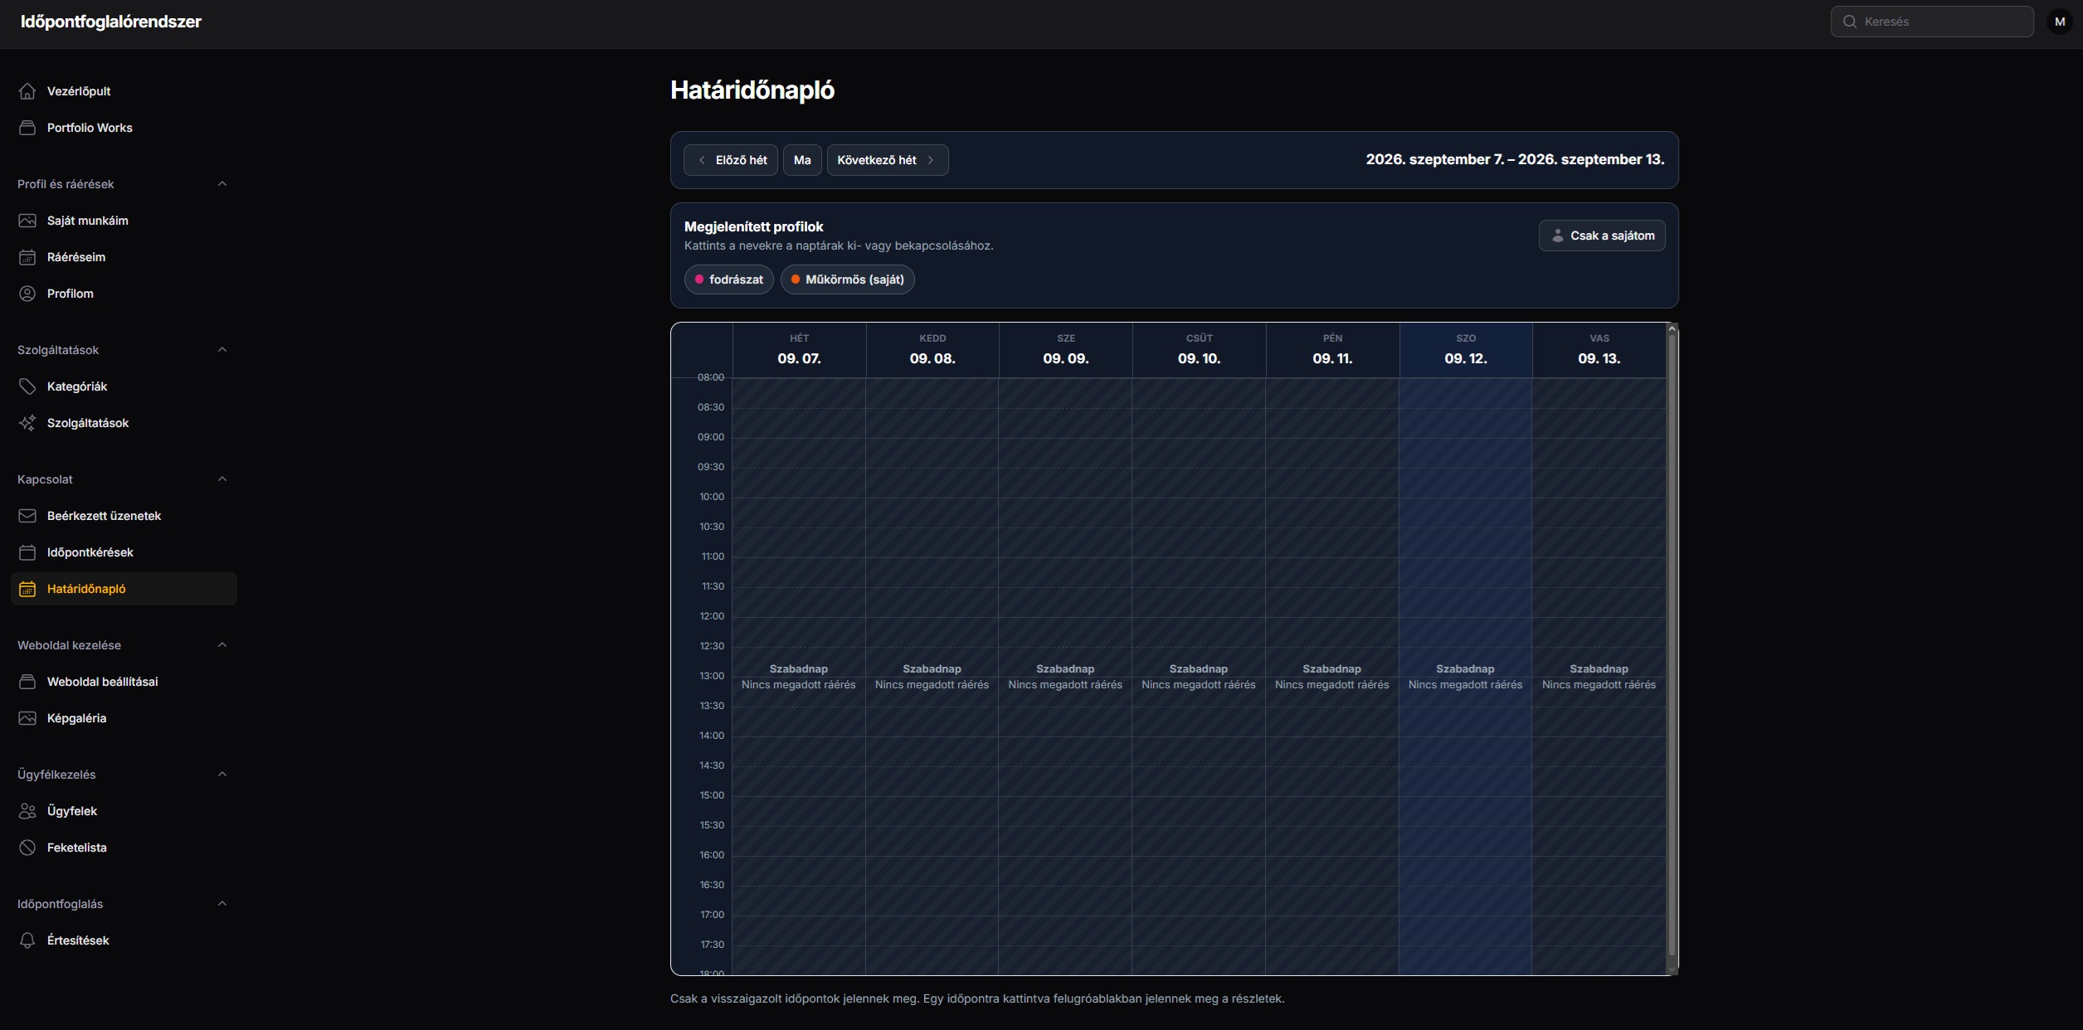Click the Keresés search field

pos(1932,22)
